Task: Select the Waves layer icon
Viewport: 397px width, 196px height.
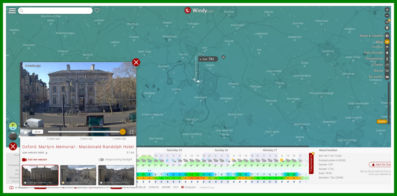Action: point(387,71)
